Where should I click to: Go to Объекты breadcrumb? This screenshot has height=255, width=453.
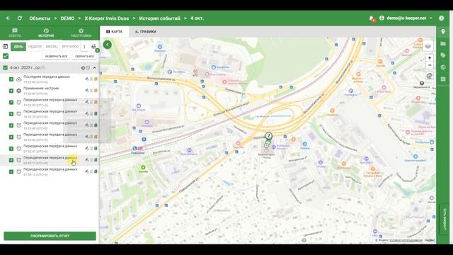40,18
